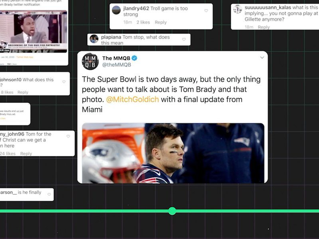Screen dimensions: 319x239
Task: Like plapiana's comment with the heart icon
Action: (x=184, y=39)
